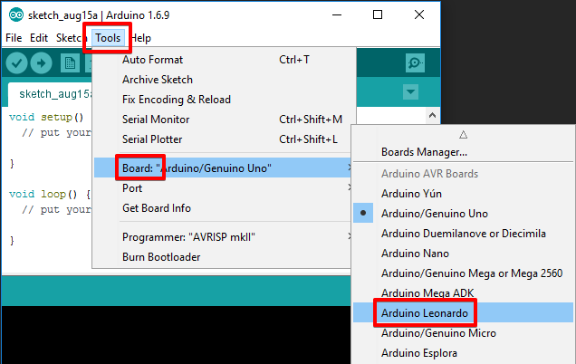Choose Burn Bootloader
The height and width of the screenshot is (364, 576).
click(x=224, y=257)
